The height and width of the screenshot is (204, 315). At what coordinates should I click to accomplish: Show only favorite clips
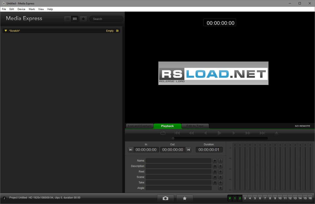(83, 19)
